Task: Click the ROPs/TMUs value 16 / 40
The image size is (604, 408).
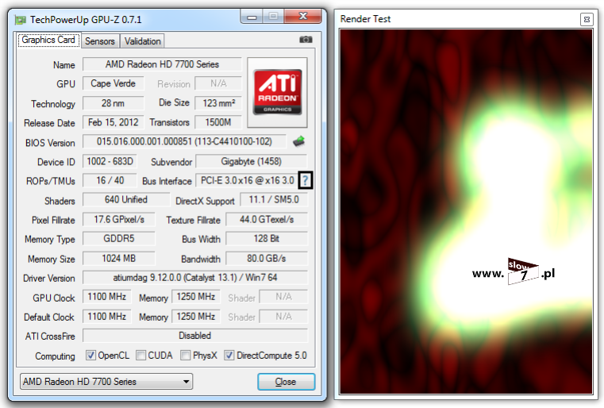Action: (110, 181)
